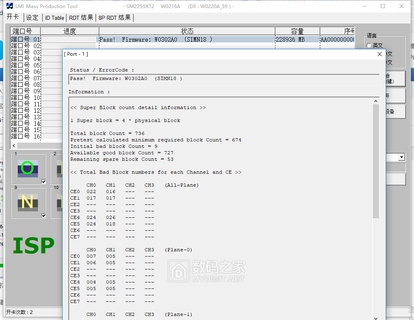Image resolution: width=414 pixels, height=320 pixels.
Task: Click the partially hidden port 2 status icon
Action: [59, 168]
